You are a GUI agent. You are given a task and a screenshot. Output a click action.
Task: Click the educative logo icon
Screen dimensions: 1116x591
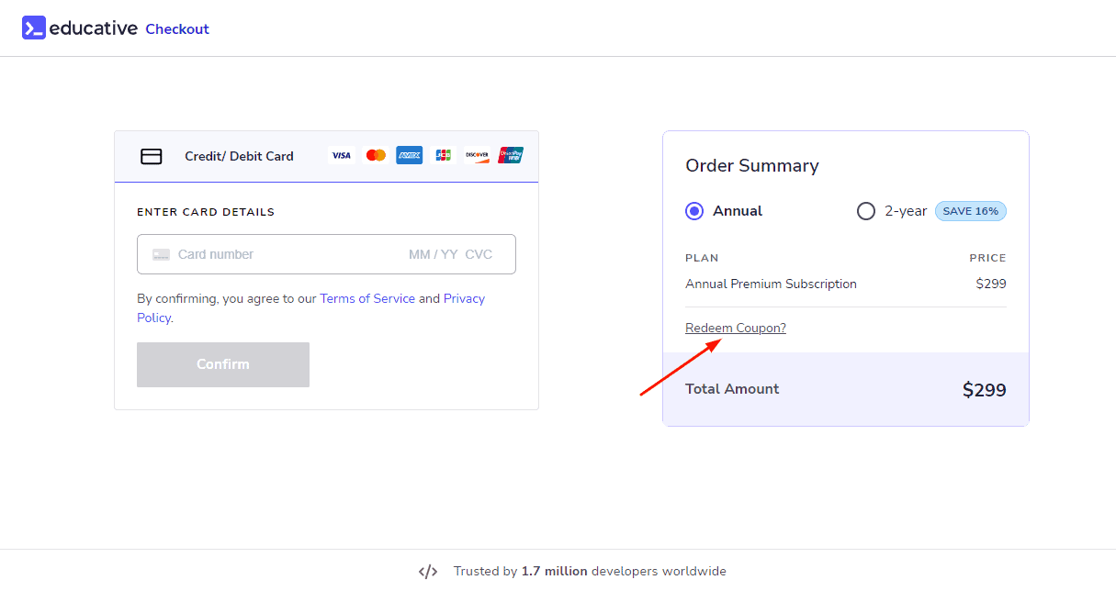[x=34, y=28]
